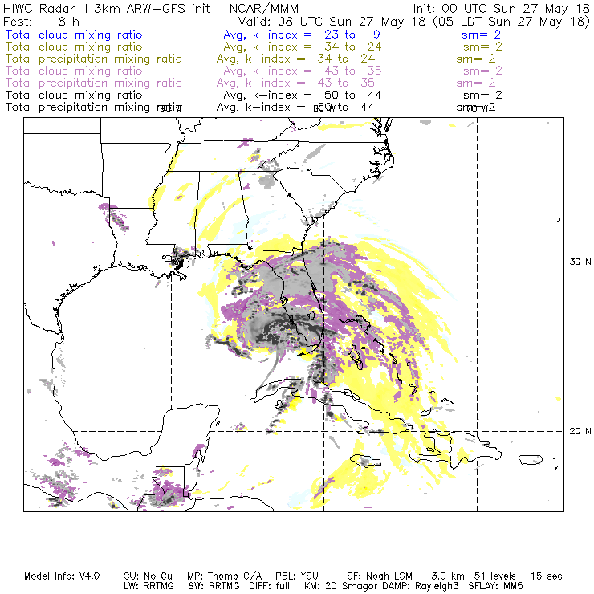Click the blue 'Total cloud mixing ratio' legend label
The height and width of the screenshot is (594, 594).
tap(74, 35)
